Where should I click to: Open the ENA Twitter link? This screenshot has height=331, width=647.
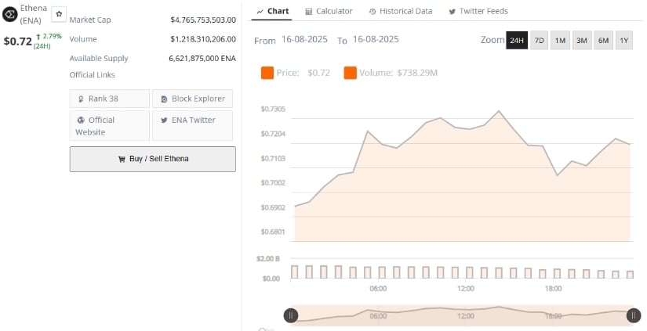tap(192, 125)
